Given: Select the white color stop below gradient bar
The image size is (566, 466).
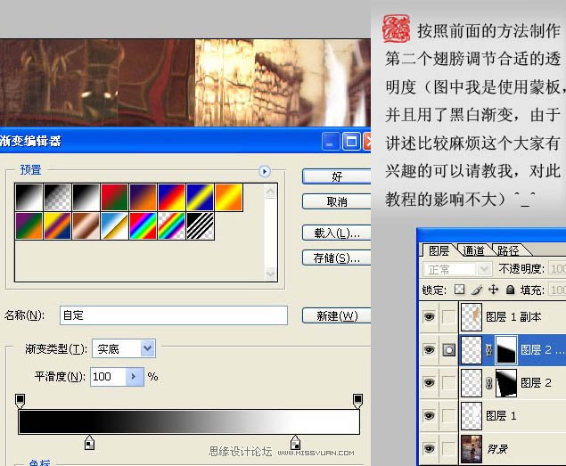Looking at the screenshot, I should (295, 443).
